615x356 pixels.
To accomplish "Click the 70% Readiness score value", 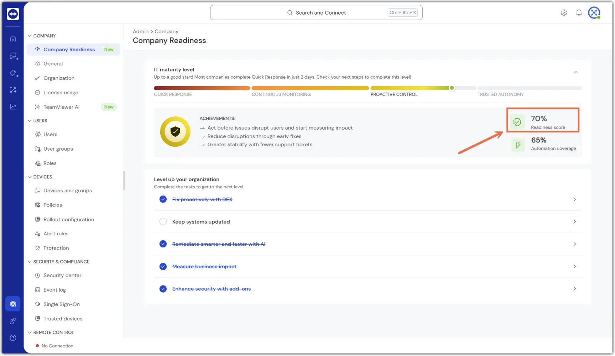I will click(539, 119).
